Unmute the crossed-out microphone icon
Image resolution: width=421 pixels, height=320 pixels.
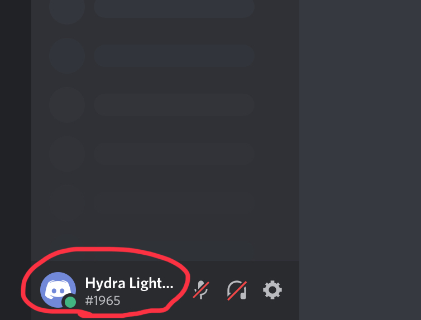tap(201, 290)
